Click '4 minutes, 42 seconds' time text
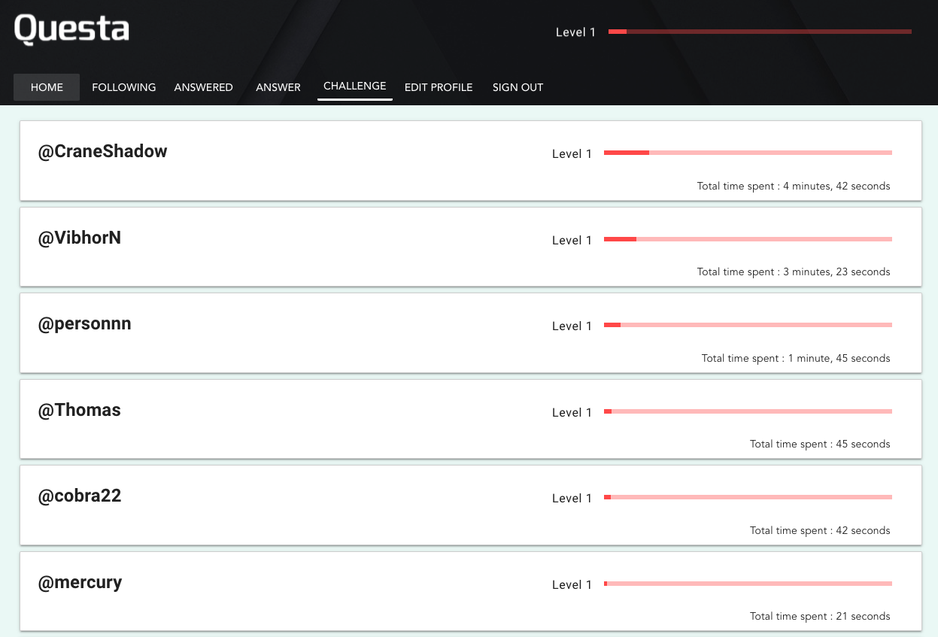Viewport: 938px width, 637px height. (x=836, y=186)
